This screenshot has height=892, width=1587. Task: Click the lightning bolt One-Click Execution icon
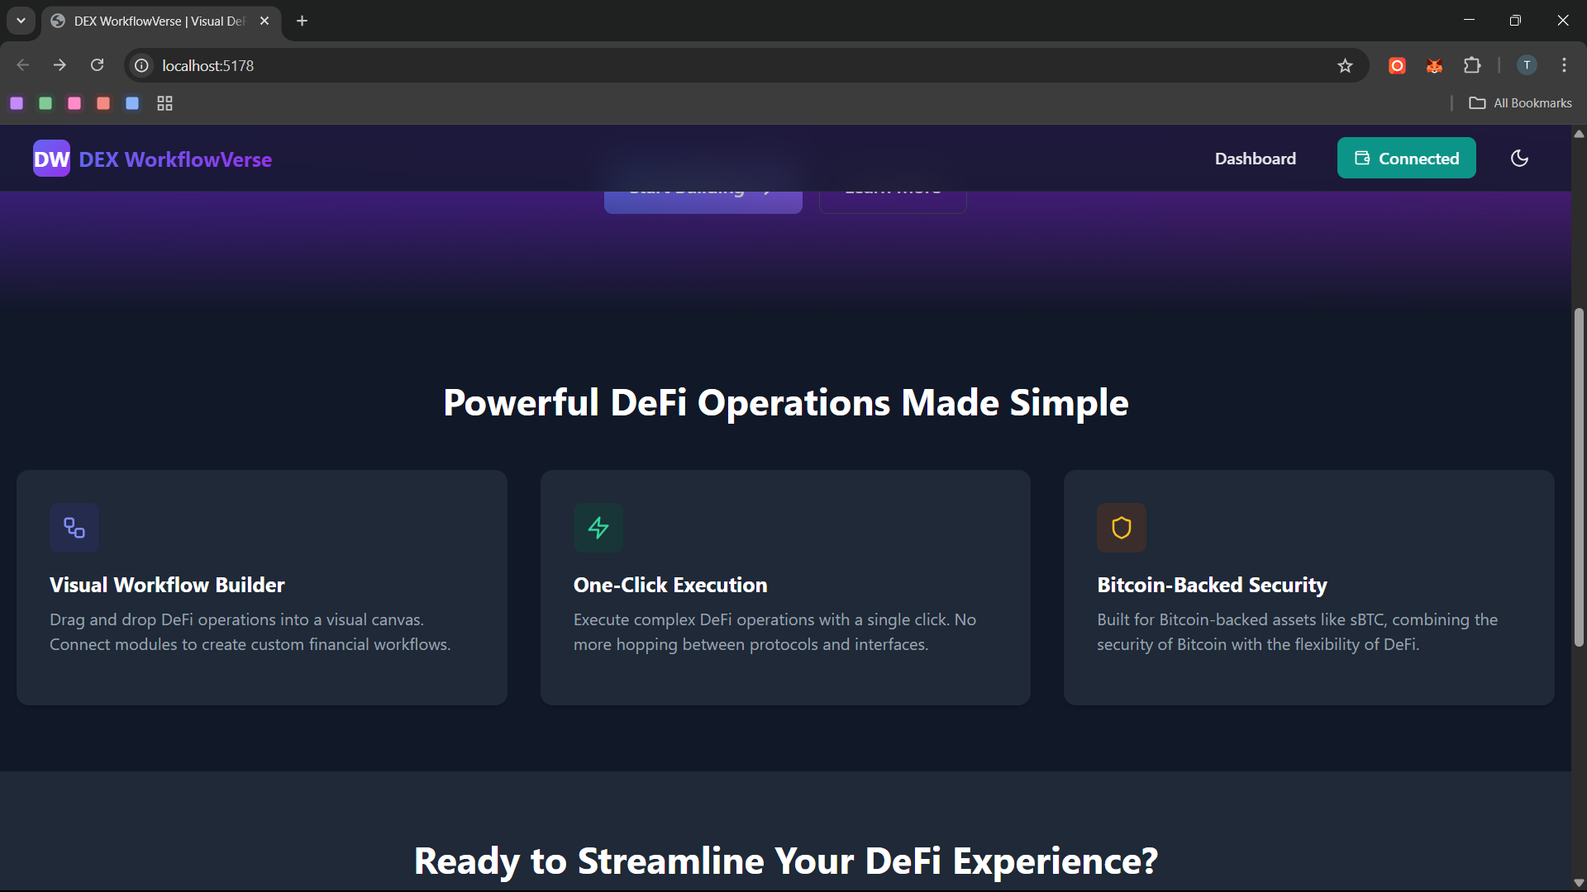click(598, 528)
